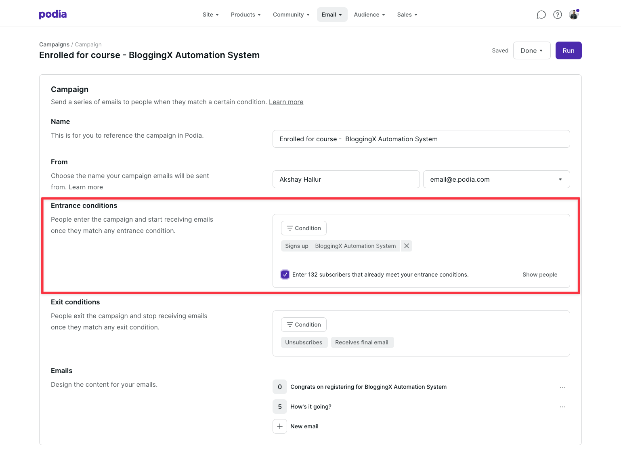621x457 pixels.
Task: Remove the Signs up condition tag
Action: tap(407, 246)
